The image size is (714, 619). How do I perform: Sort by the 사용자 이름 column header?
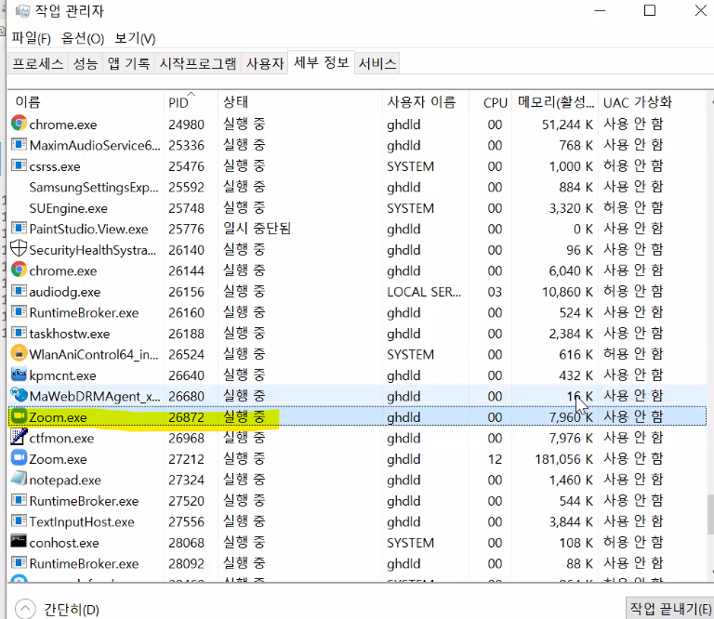click(x=426, y=102)
